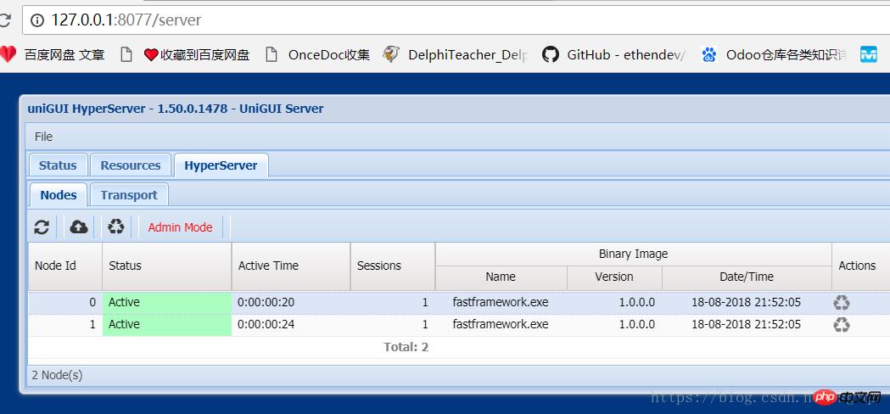Toggle Admin Mode in the toolbar
The image size is (890, 414).
180,227
